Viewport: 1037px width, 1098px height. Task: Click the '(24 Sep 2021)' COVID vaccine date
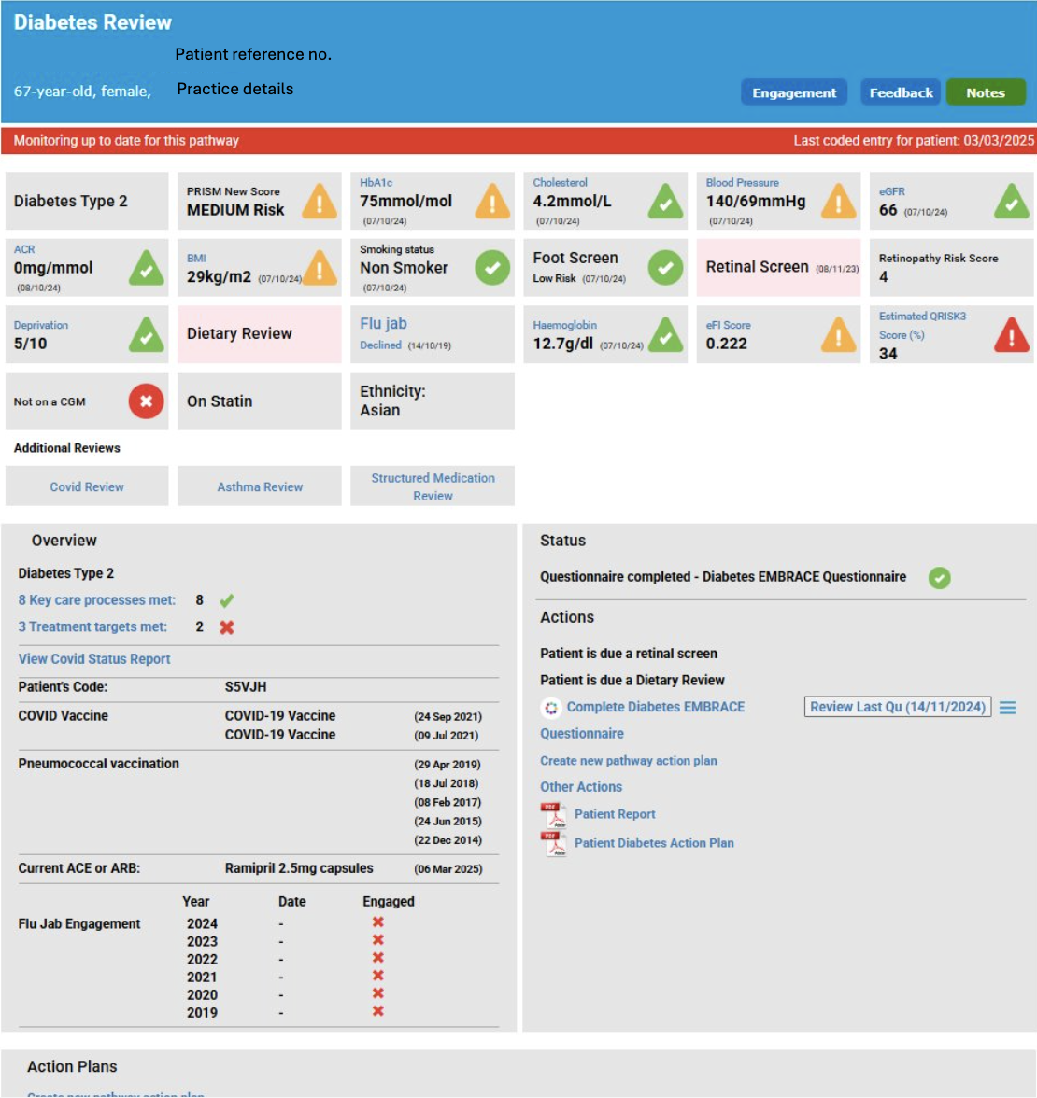pos(447,716)
